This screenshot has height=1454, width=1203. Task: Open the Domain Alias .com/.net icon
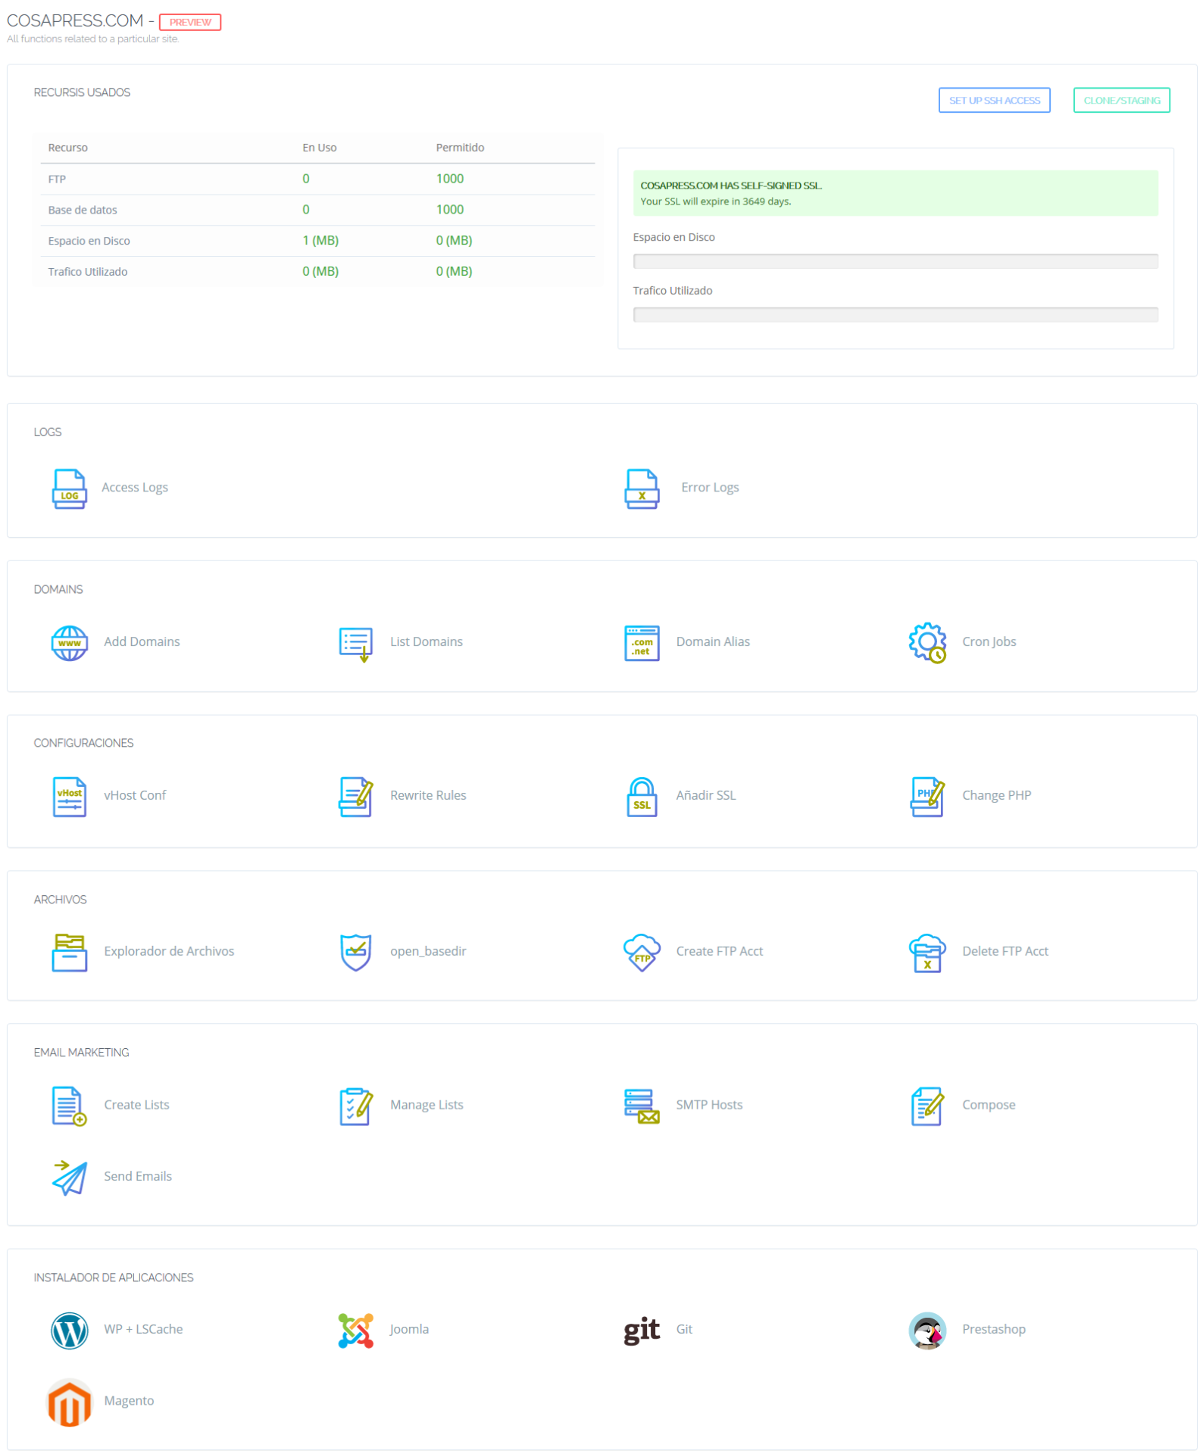point(642,643)
